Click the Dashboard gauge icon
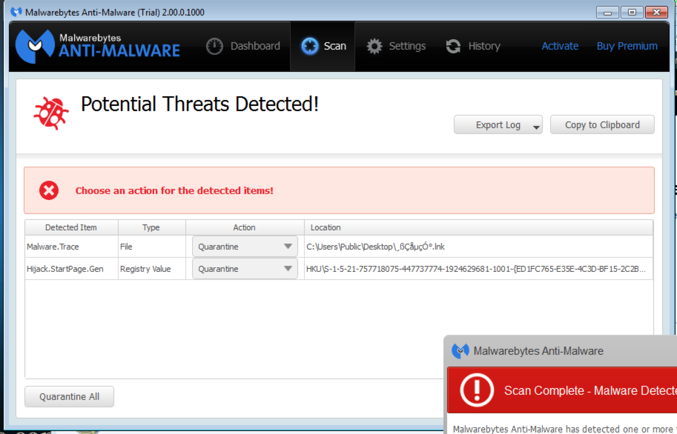This screenshot has height=434, width=677. pos(214,46)
